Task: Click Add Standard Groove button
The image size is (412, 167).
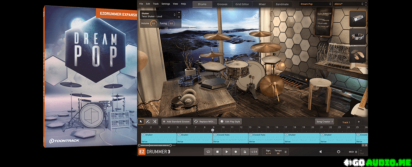Action: click(176, 121)
